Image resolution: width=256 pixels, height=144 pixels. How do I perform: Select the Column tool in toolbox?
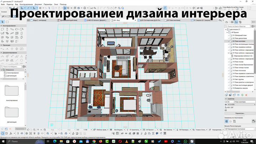[x=7, y=30]
